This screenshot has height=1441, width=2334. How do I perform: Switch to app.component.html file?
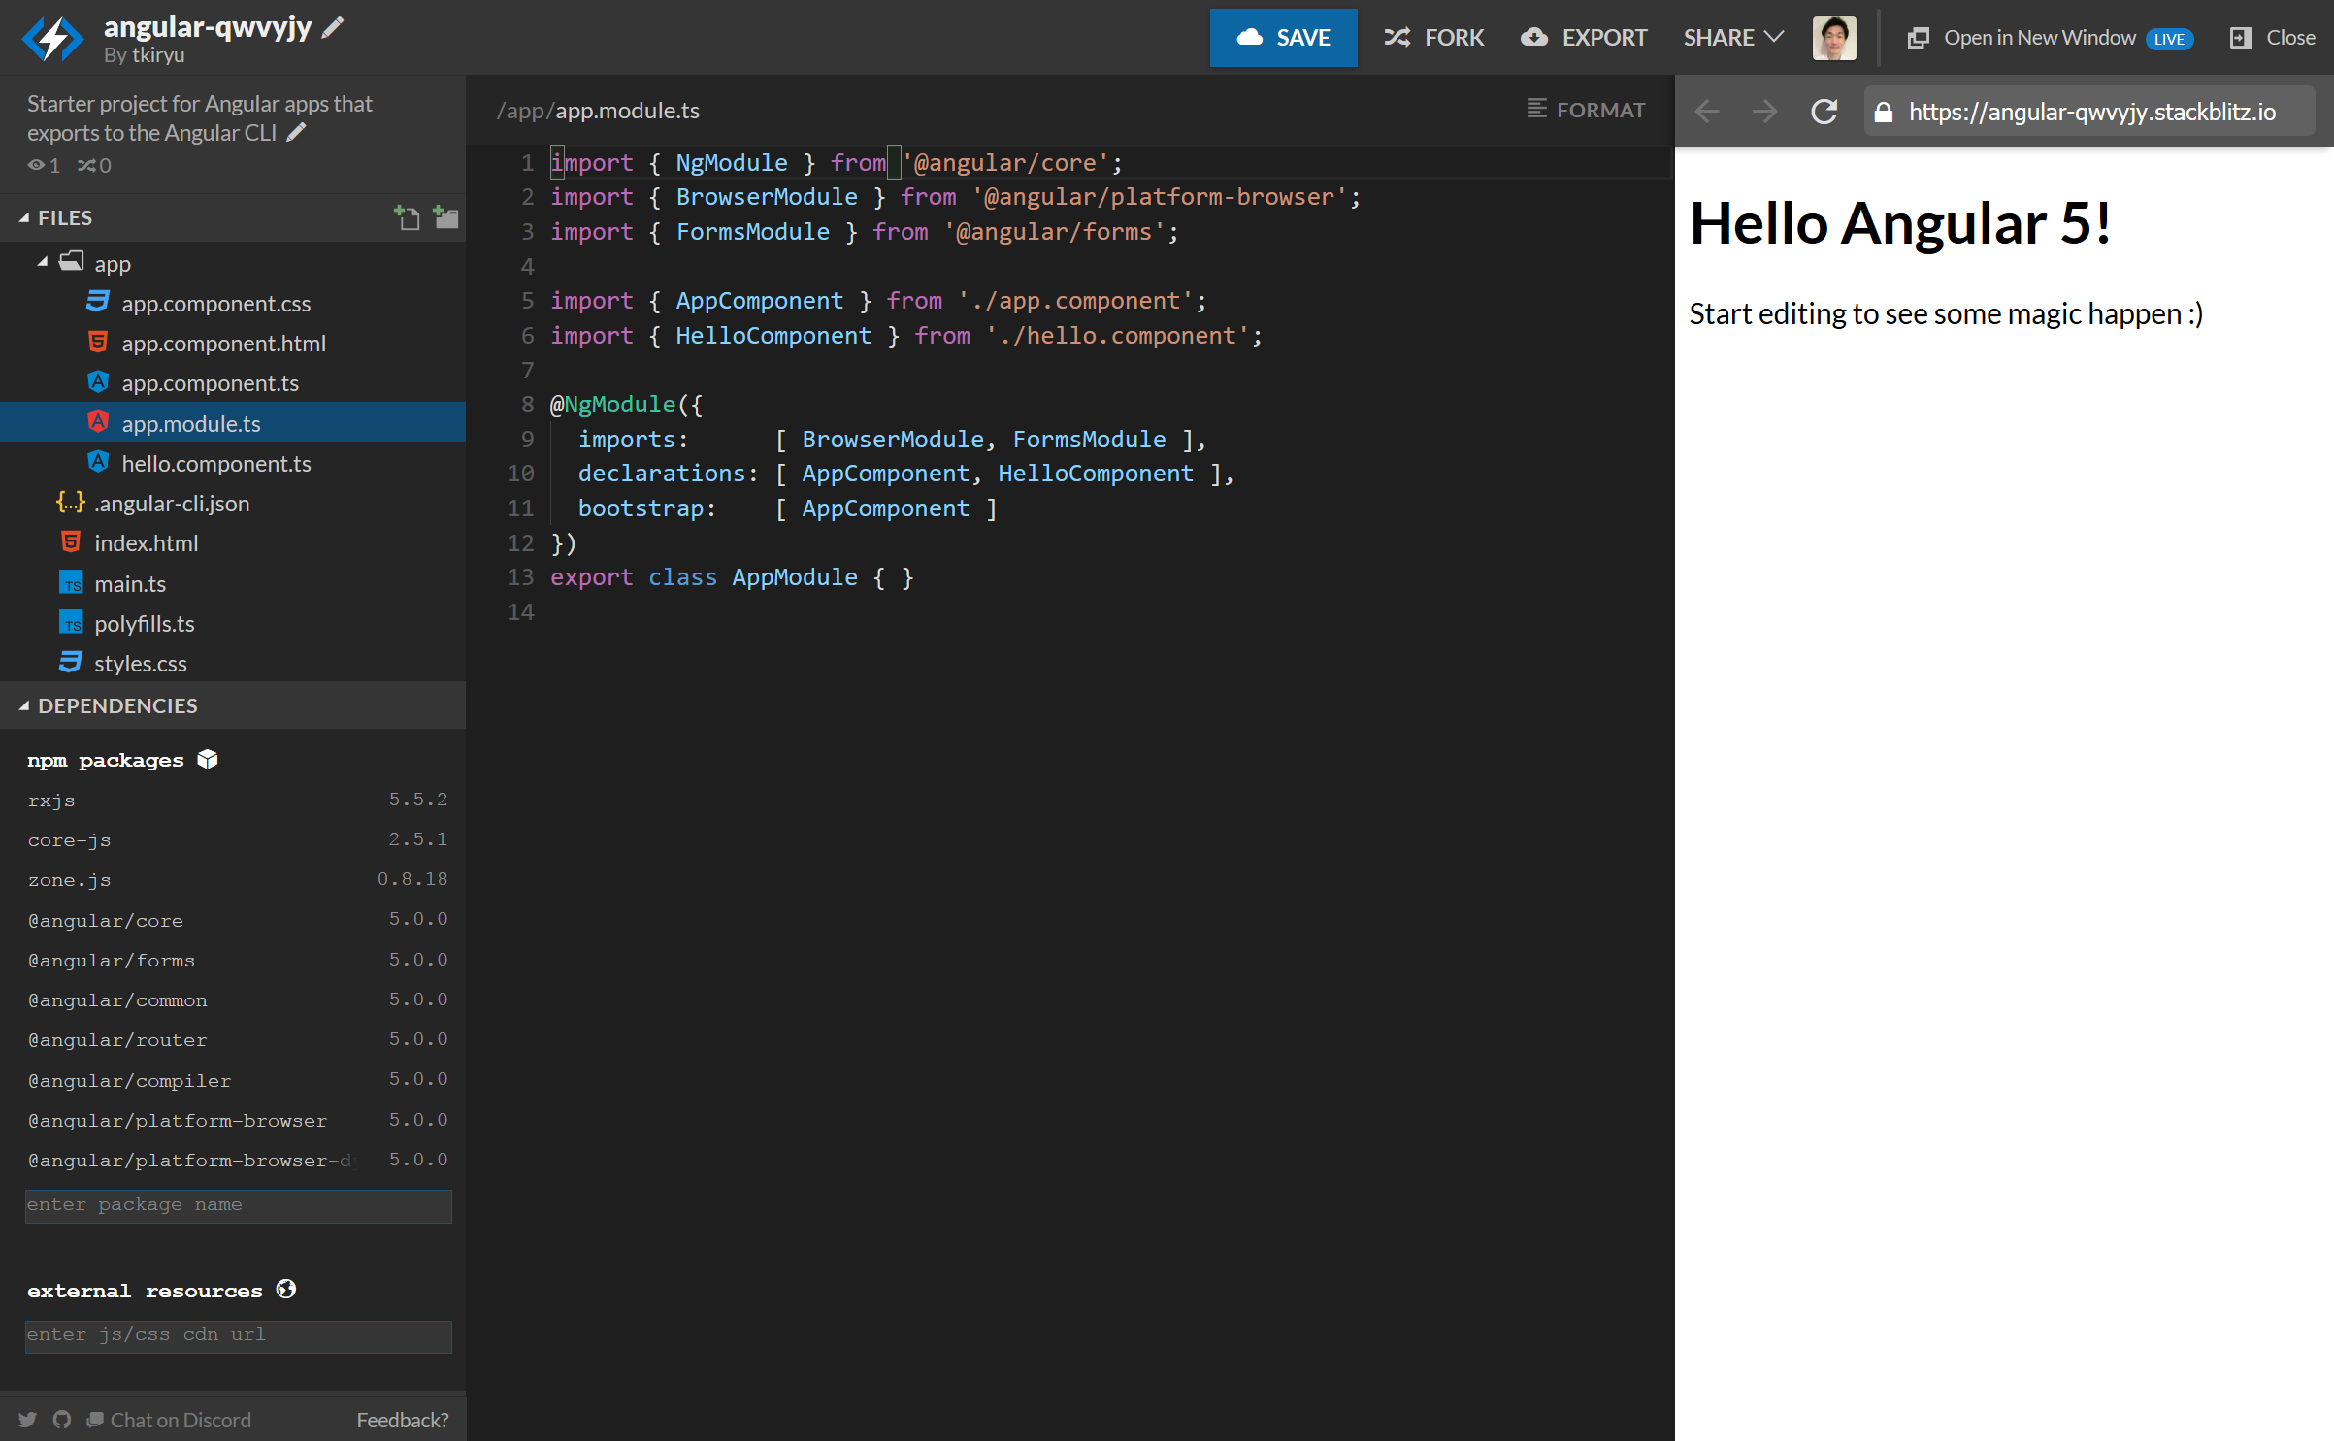point(222,343)
